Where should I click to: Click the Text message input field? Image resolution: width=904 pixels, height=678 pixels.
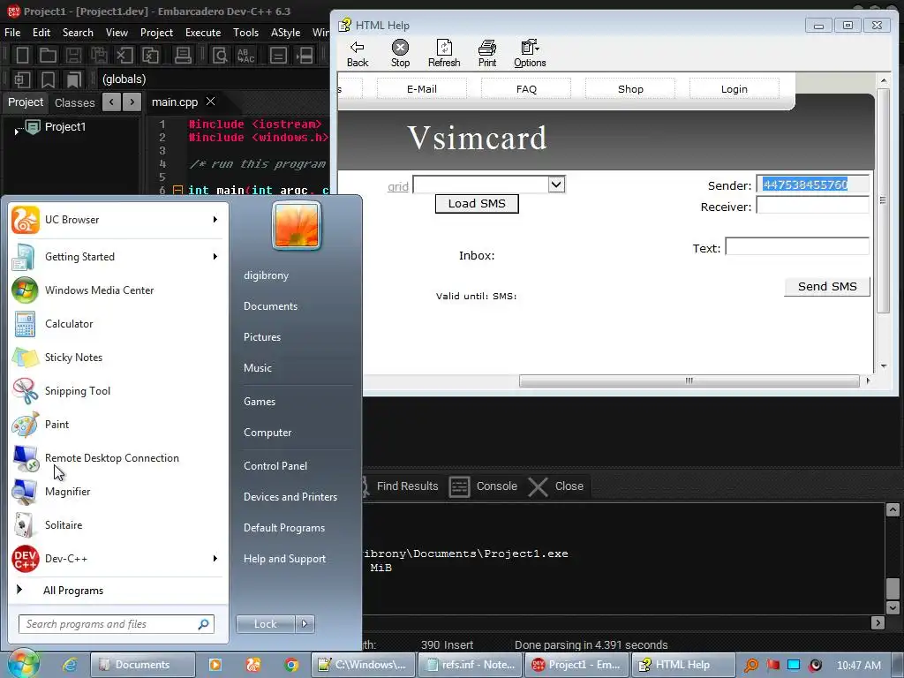(797, 246)
